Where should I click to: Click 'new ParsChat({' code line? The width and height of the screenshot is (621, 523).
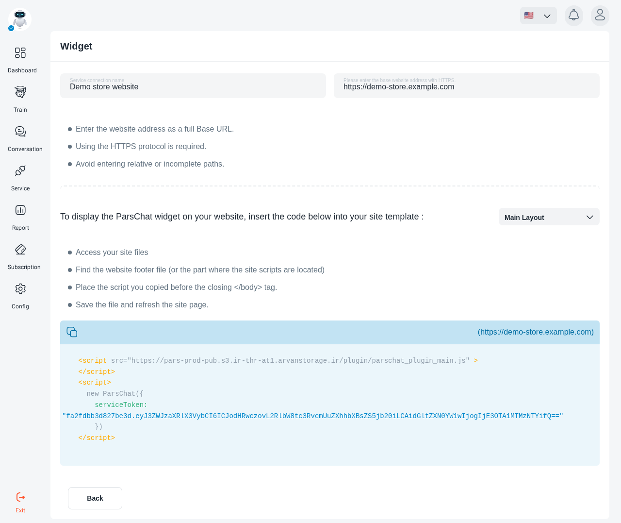tap(115, 393)
